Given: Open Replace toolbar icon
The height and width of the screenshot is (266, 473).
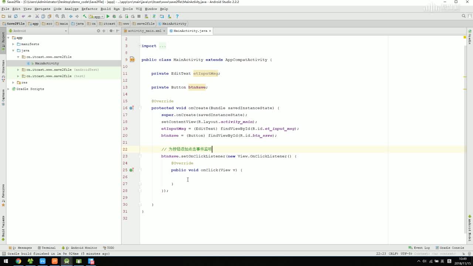Looking at the screenshot, I should pos(63,16).
